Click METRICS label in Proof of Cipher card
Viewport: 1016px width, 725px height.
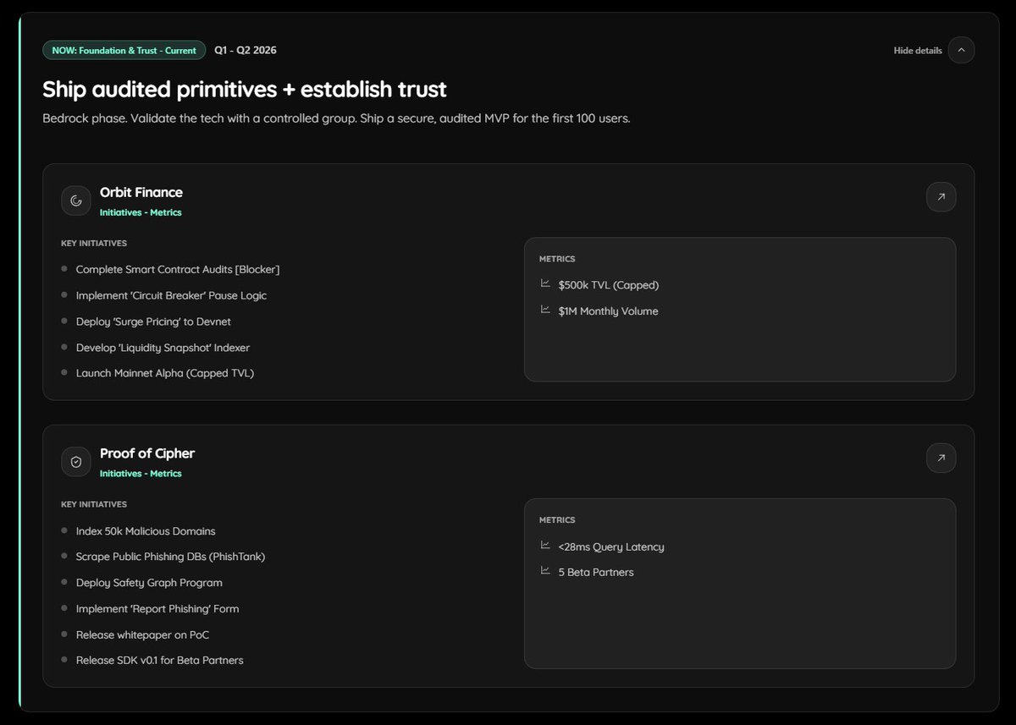coord(557,520)
